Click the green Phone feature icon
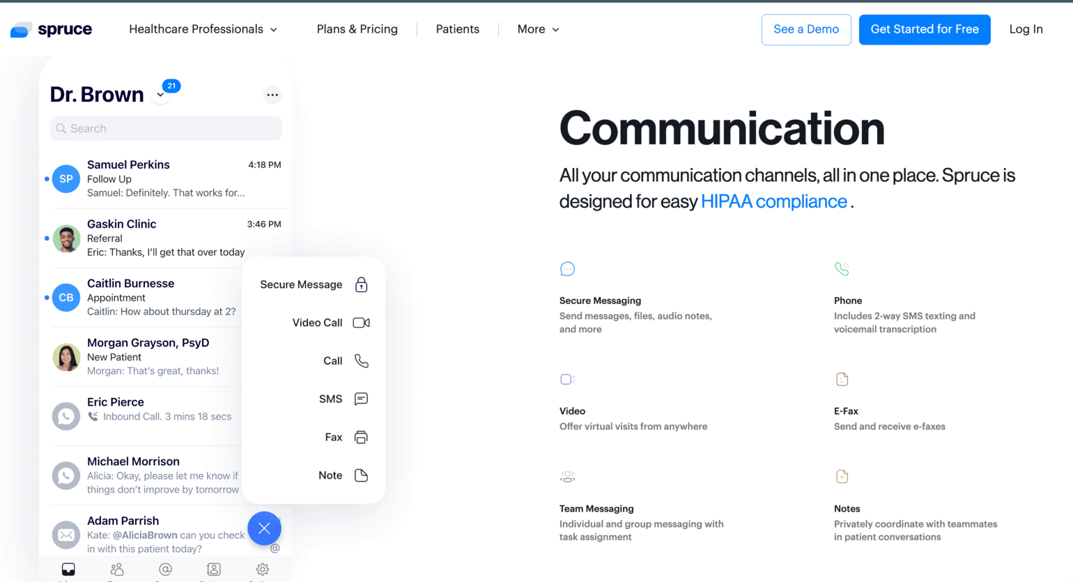 (x=842, y=269)
